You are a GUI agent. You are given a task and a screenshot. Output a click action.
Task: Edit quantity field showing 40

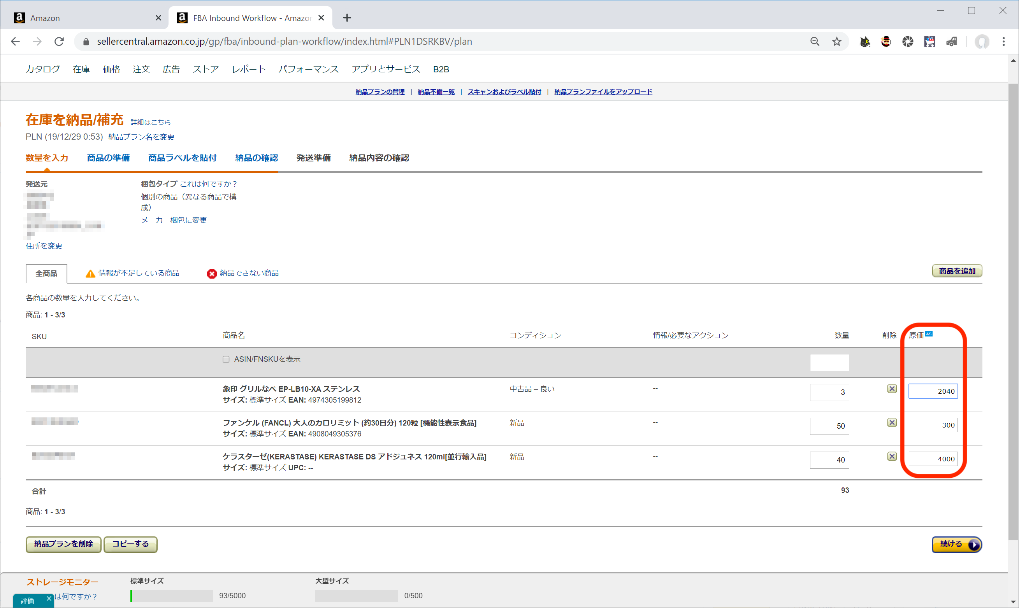829,460
